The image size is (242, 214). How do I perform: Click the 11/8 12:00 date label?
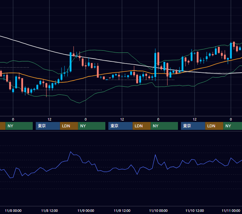pyautogui.click(x=49, y=210)
